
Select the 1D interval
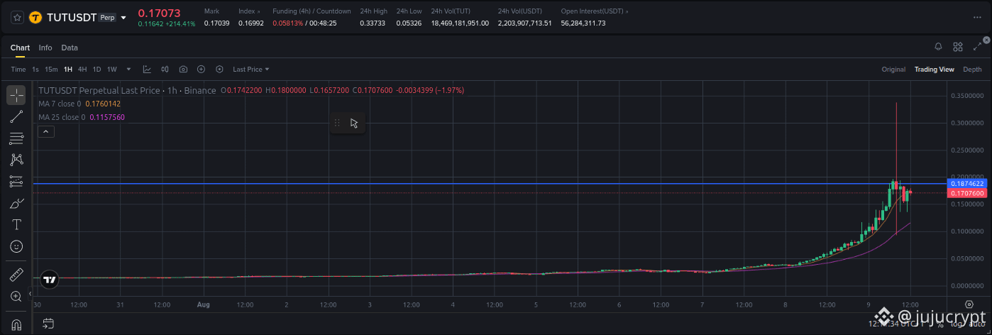[97, 69]
